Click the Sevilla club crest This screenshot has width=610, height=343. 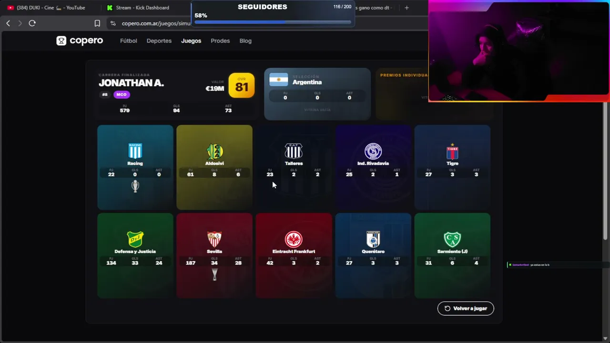pyautogui.click(x=214, y=239)
